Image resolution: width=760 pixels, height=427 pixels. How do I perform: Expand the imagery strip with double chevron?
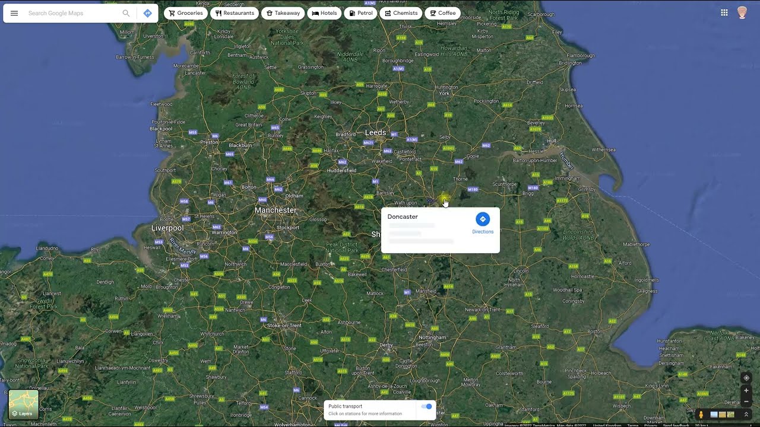(746, 415)
